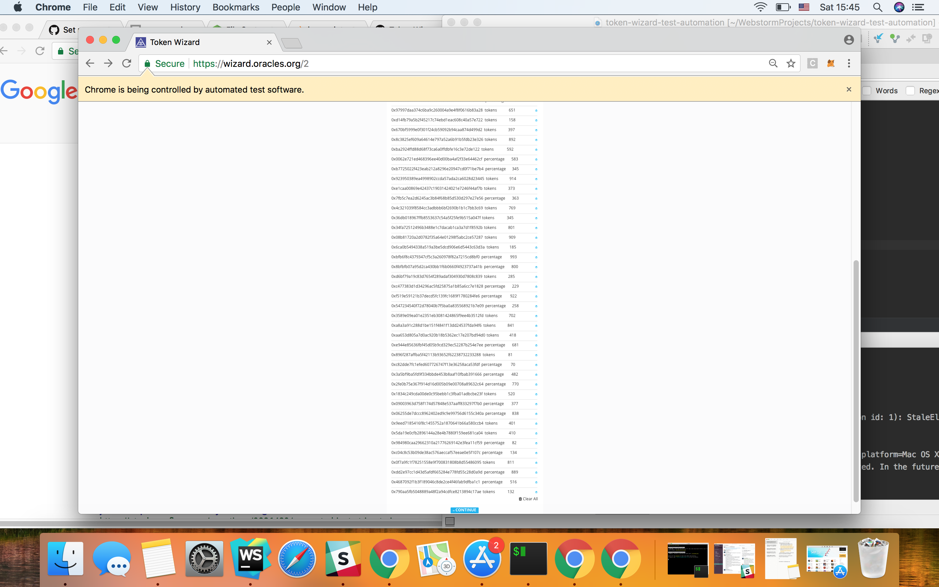Click the MetaMask fox extension icon
The height and width of the screenshot is (587, 939).
point(830,63)
